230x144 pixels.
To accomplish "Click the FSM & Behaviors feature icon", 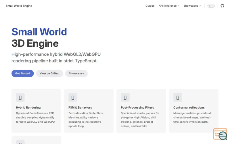I will [73, 97].
